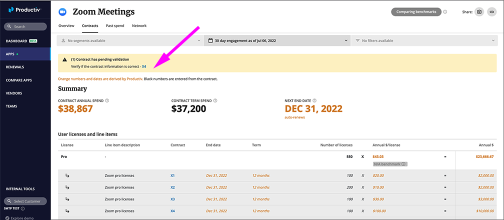This screenshot has height=220, width=504.
Task: Click the $43.03 annual per license value
Action: click(378, 157)
